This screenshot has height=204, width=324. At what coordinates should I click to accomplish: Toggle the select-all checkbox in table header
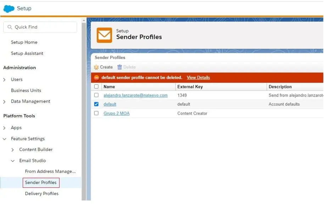pos(96,87)
